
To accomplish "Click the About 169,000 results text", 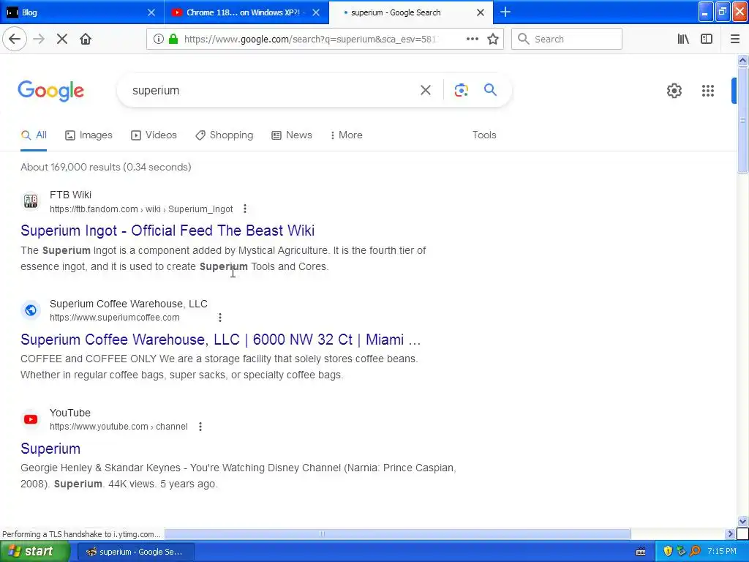I will (x=105, y=168).
